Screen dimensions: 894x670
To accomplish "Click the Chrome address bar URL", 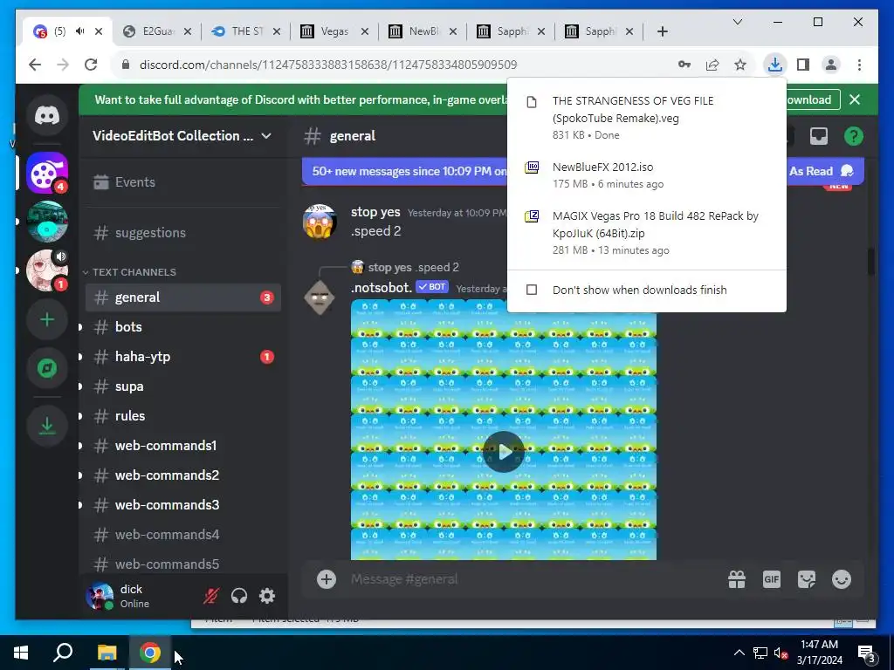I will pos(328,65).
